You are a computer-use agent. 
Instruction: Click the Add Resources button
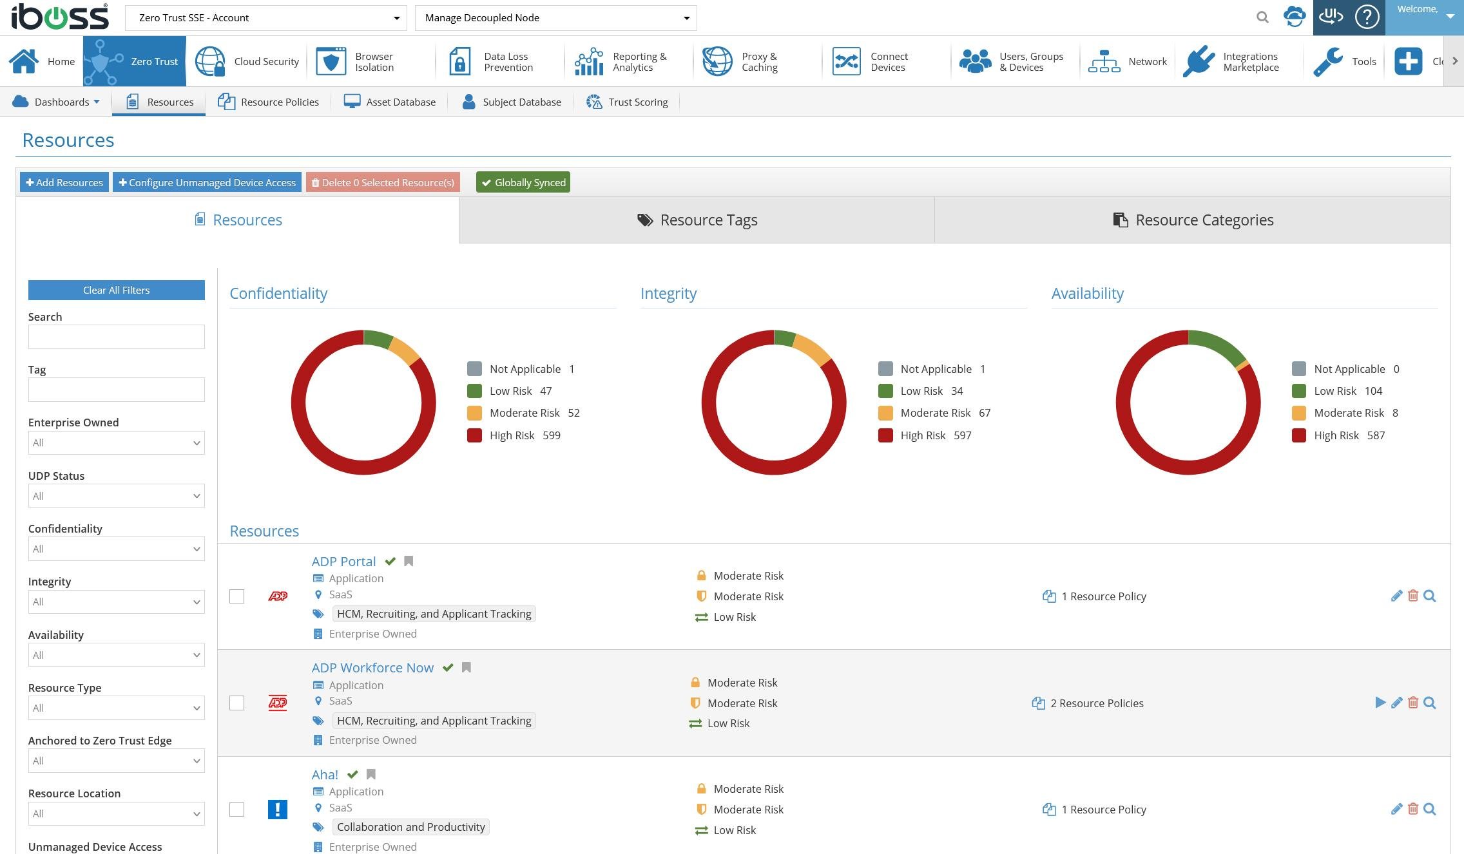point(64,182)
